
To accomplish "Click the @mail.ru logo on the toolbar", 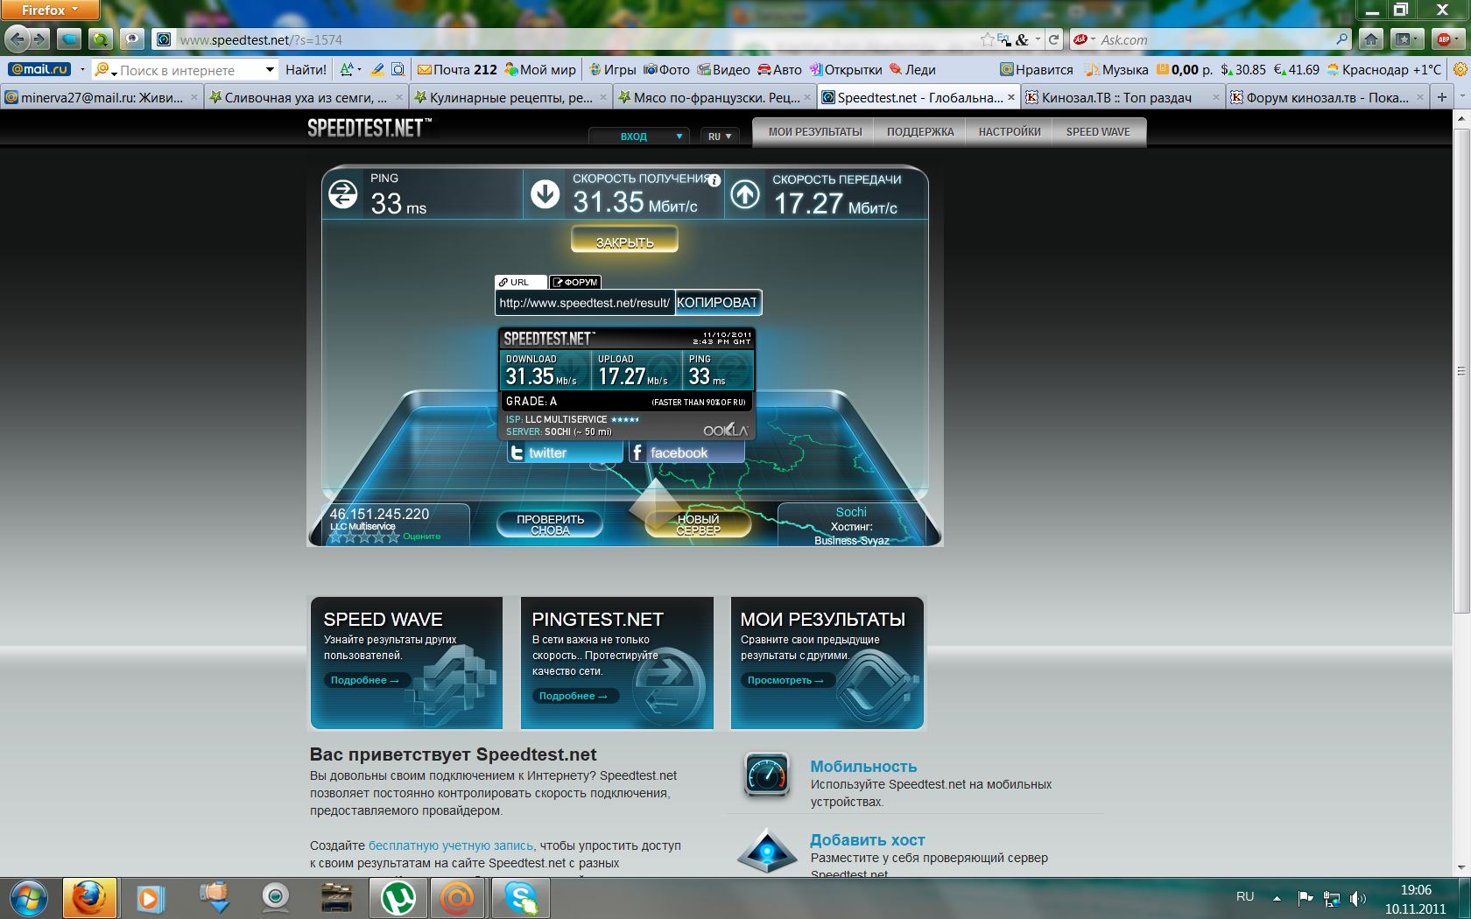I will pos(40,69).
